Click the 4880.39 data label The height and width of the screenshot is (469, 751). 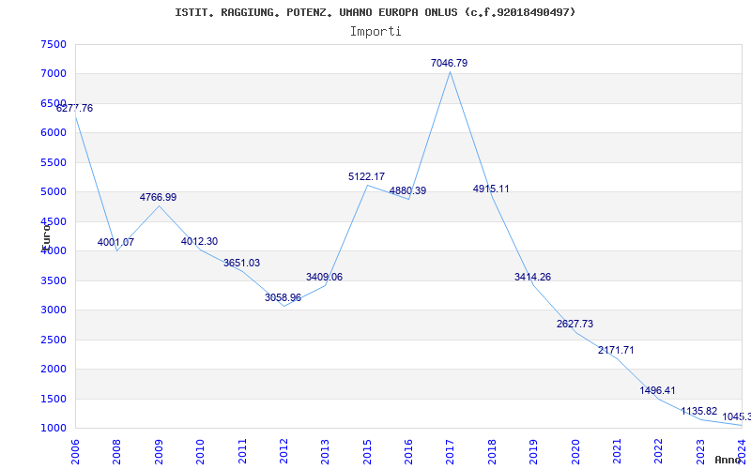(x=407, y=191)
